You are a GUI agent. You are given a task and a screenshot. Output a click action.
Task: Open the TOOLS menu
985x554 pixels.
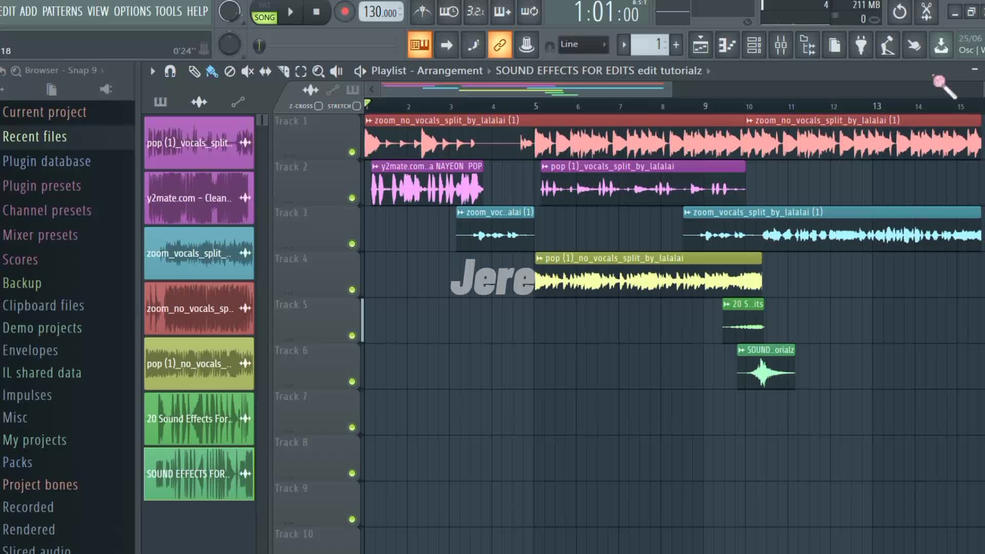tap(168, 11)
